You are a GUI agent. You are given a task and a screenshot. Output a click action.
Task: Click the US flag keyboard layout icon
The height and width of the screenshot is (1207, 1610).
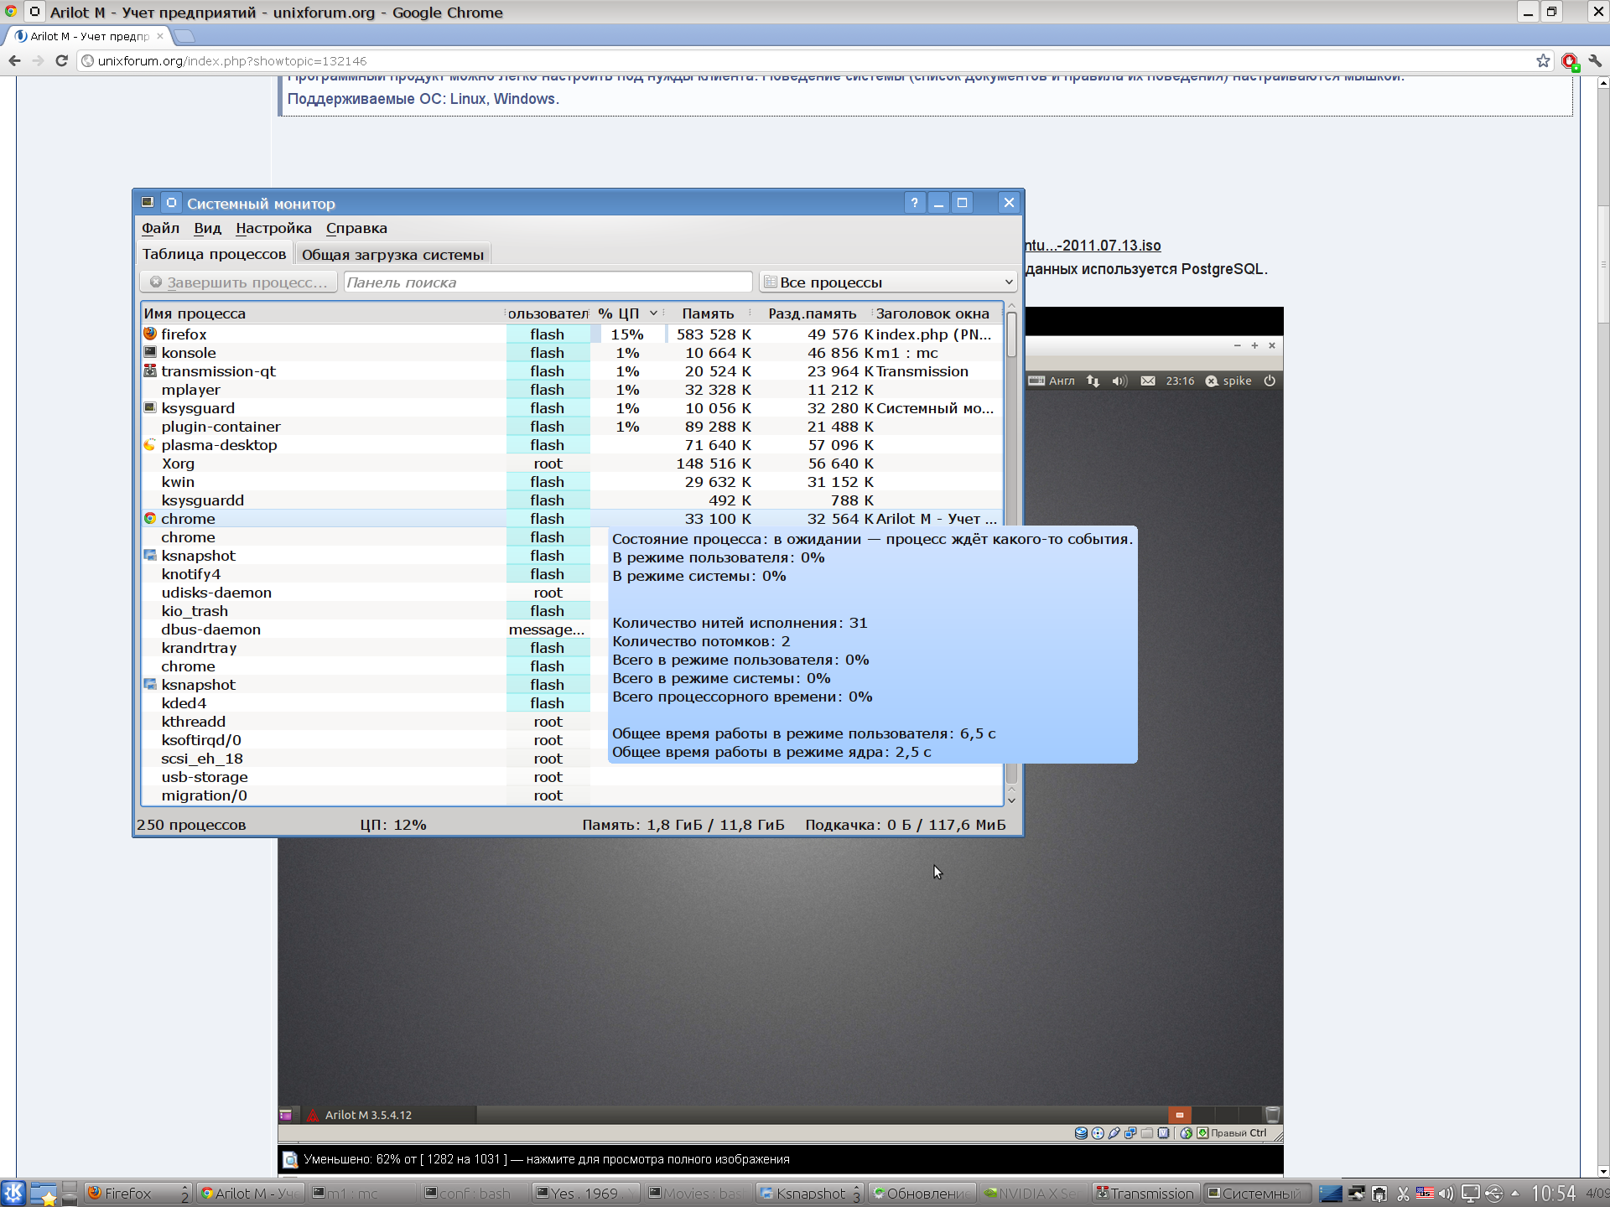pos(1425,1194)
